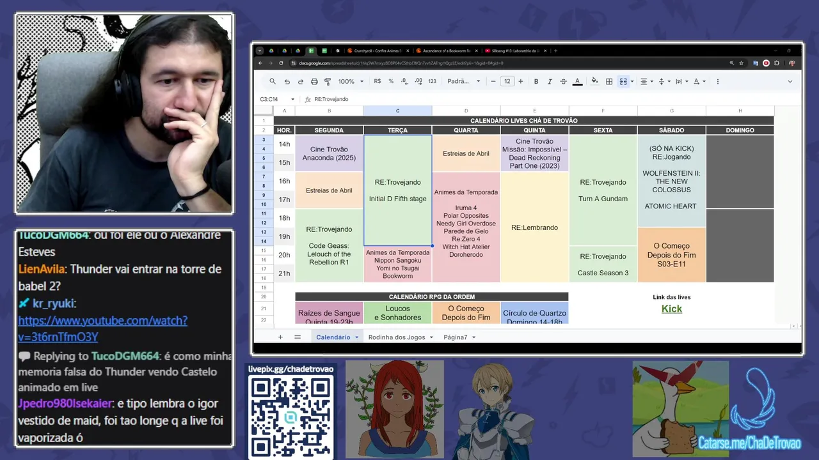The height and width of the screenshot is (460, 819).
Task: Open the browser profile avatar
Action: (792, 63)
